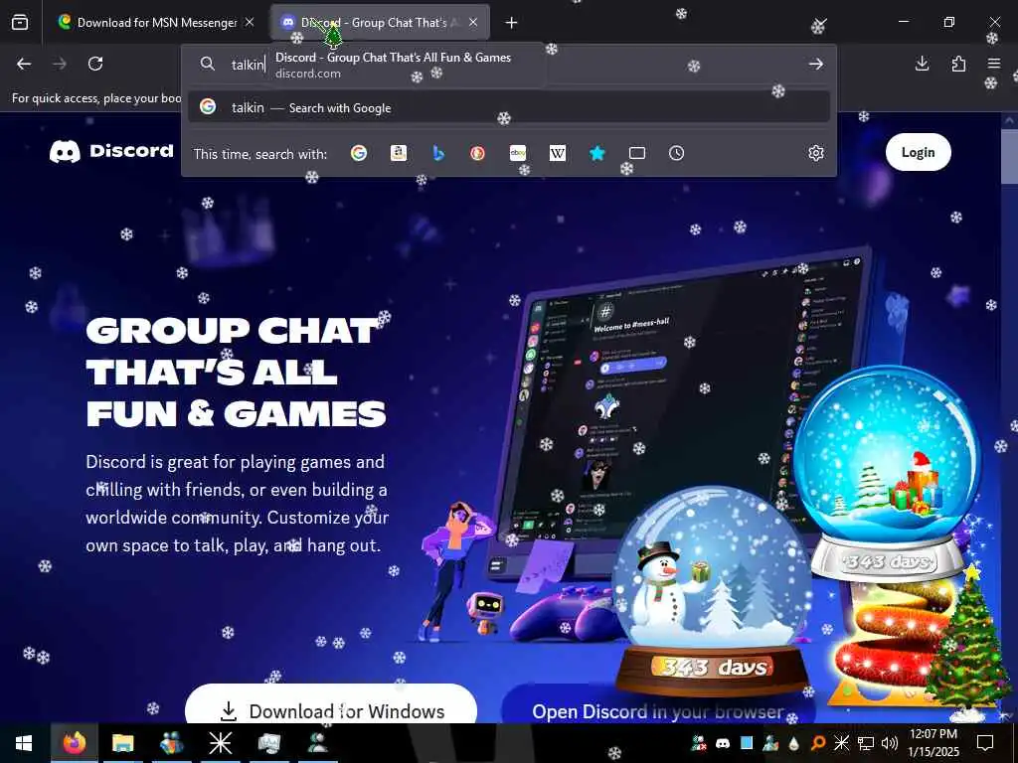Viewport: 1018px width, 763px height.
Task: Click the Firefox taskbar icon
Action: pyautogui.click(x=74, y=743)
